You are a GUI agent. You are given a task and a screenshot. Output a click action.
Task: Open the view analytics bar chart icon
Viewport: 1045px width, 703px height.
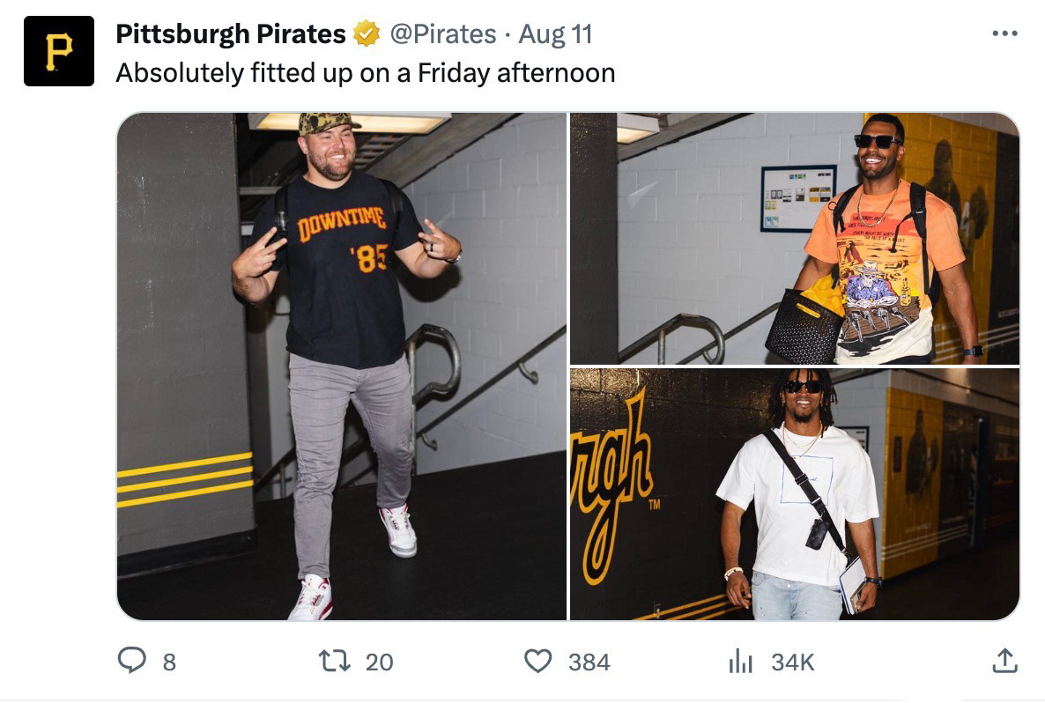(740, 661)
